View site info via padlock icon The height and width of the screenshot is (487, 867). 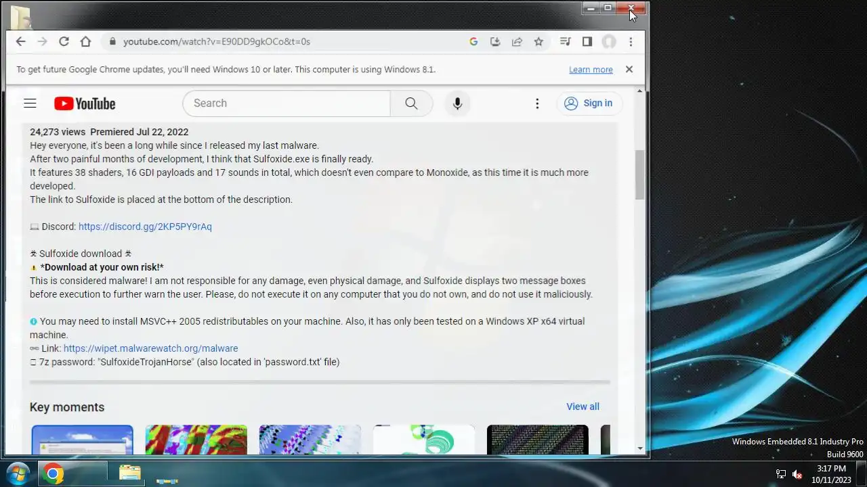click(x=112, y=42)
